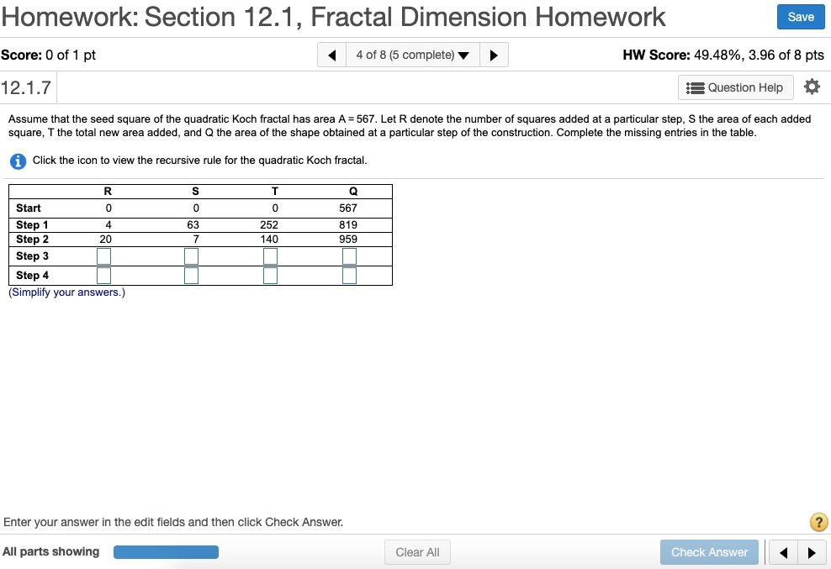Click the blue progress bar near All parts showing
831x569 pixels.
[166, 552]
